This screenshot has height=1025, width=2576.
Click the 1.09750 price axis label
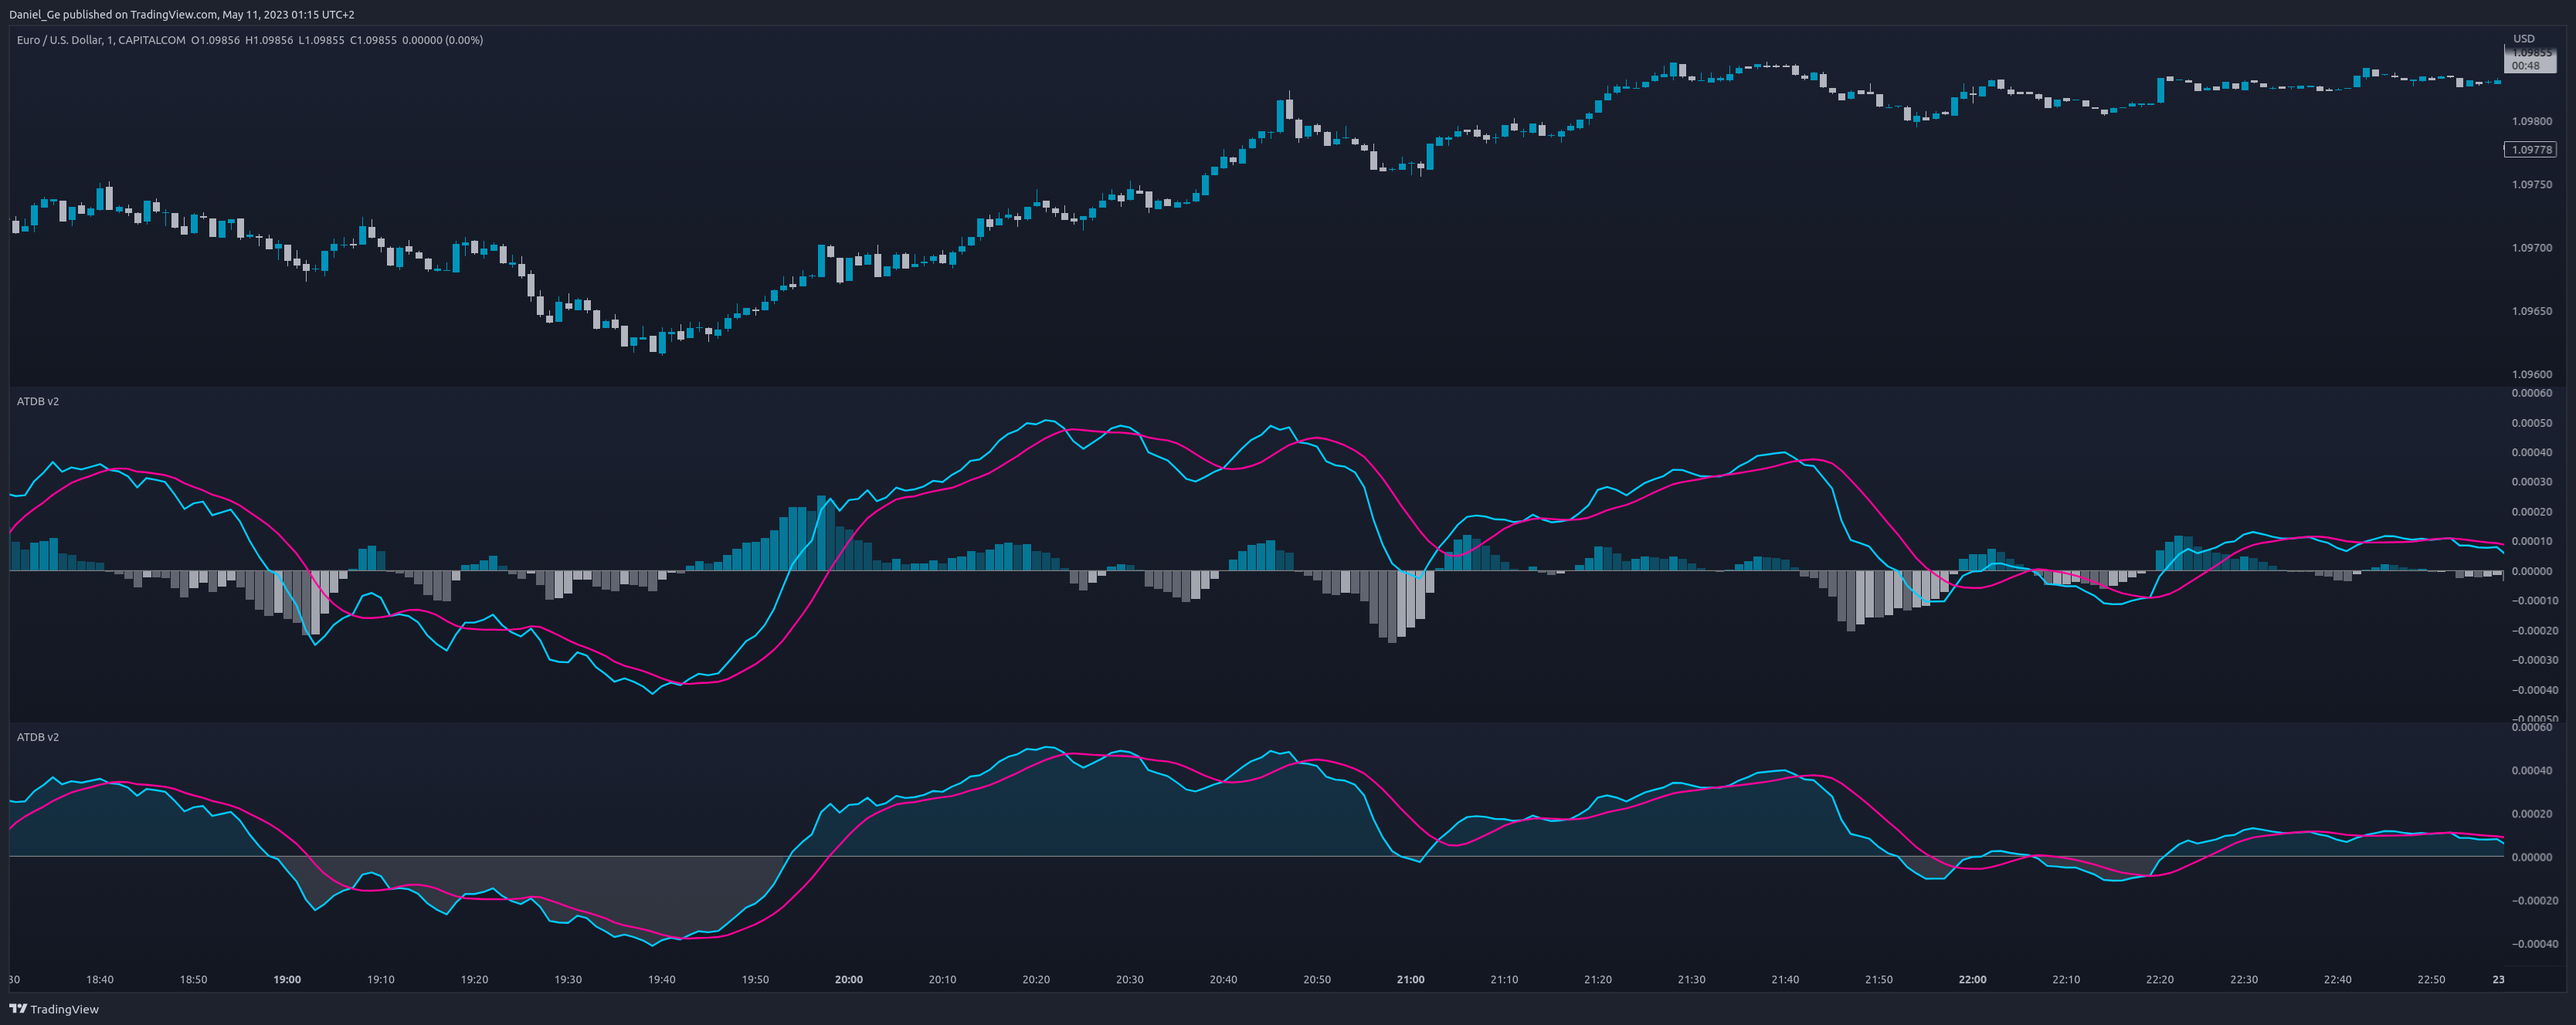[x=2531, y=184]
